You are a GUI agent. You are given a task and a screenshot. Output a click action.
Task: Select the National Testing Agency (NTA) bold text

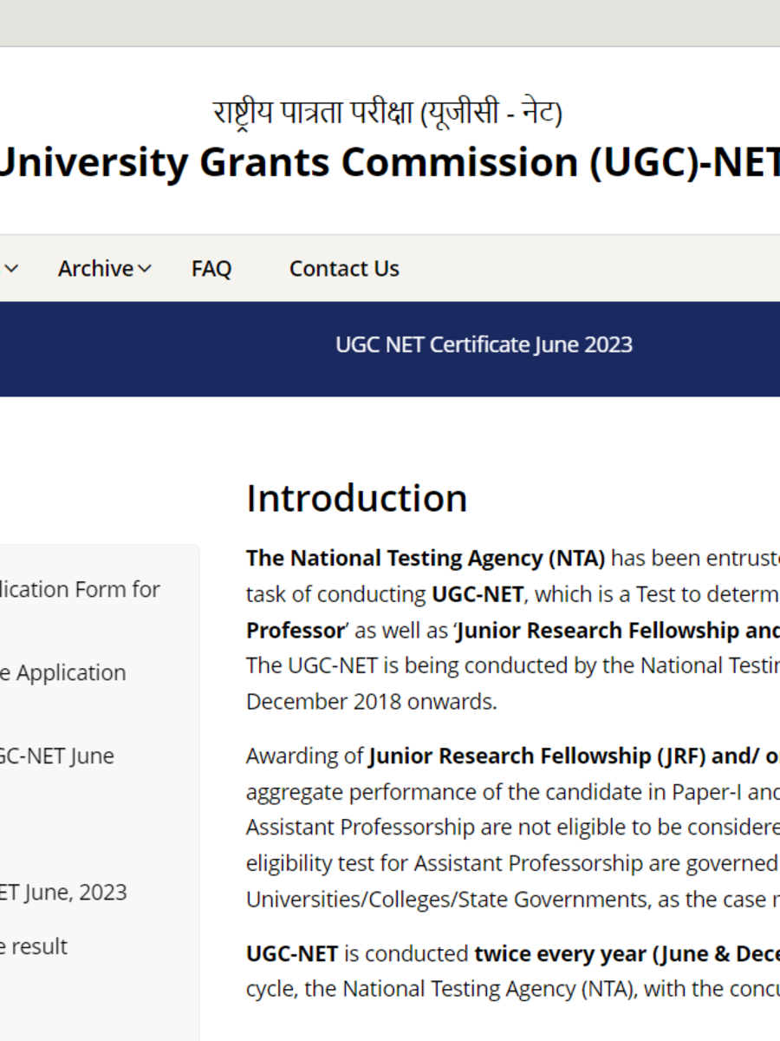click(424, 558)
